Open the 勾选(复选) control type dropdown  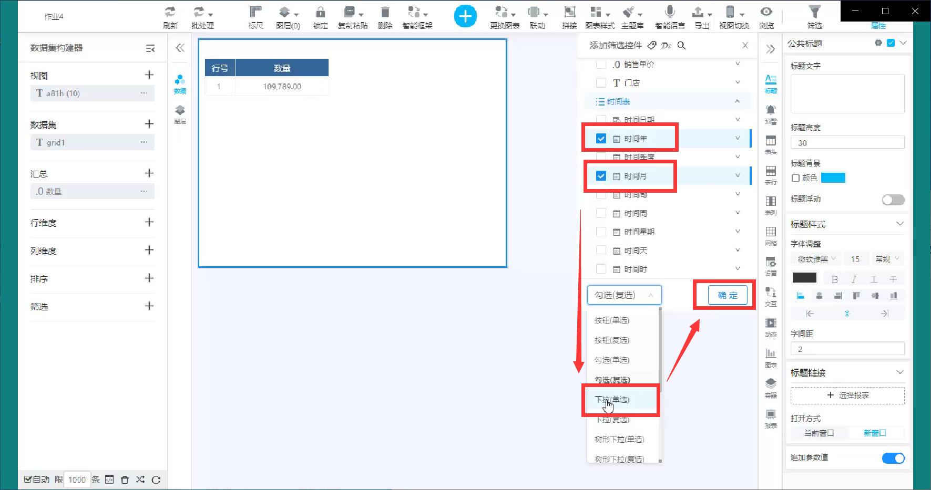pyautogui.click(x=624, y=295)
